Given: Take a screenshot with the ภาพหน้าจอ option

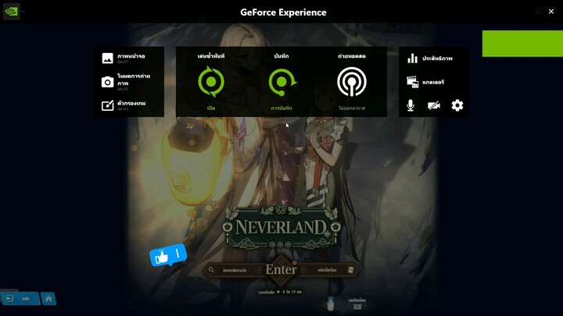Looking at the screenshot, I should (x=107, y=58).
